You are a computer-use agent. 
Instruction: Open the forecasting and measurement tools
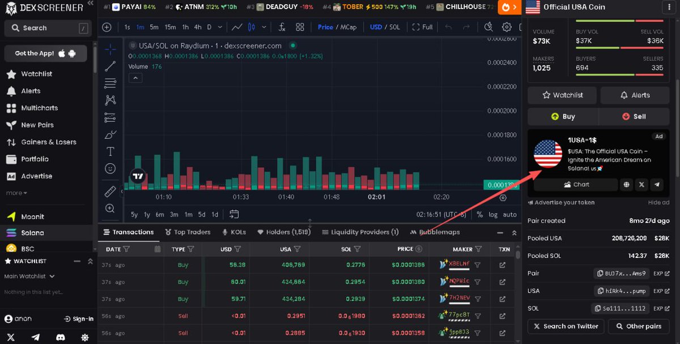(x=110, y=118)
